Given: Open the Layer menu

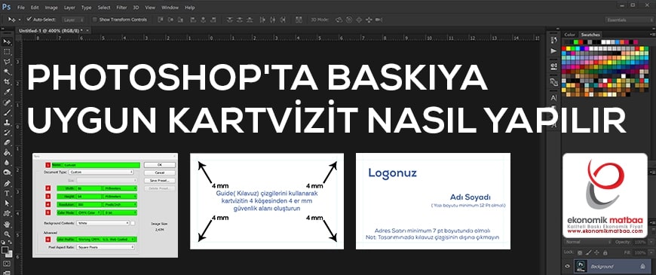Looking at the screenshot, I should coord(69,8).
